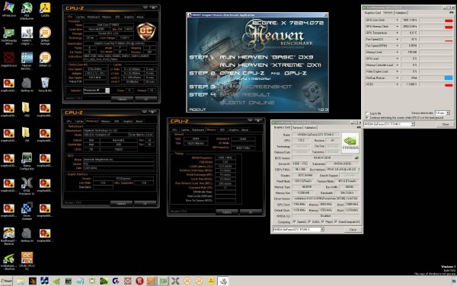Expand the GPU Temperature sensor dropdown
The image size is (457, 286).
397,33
